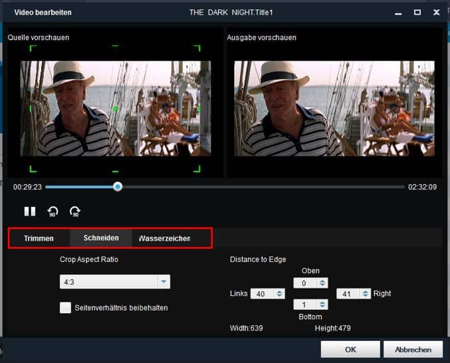Adjust the Bottom spinner arrows

pyautogui.click(x=322, y=304)
